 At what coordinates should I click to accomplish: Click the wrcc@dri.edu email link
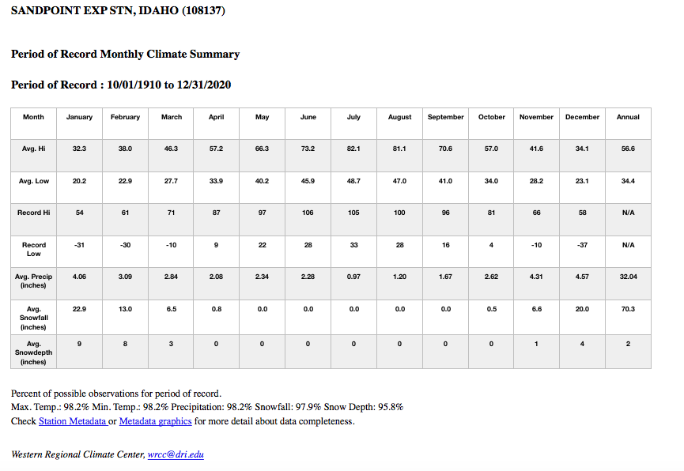[176, 454]
